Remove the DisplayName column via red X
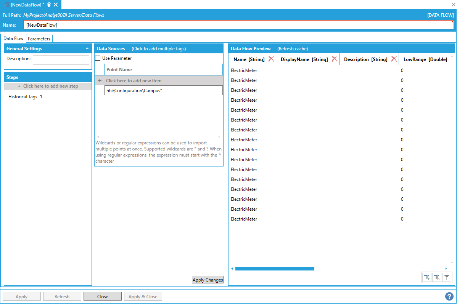The image size is (457, 304). [334, 59]
